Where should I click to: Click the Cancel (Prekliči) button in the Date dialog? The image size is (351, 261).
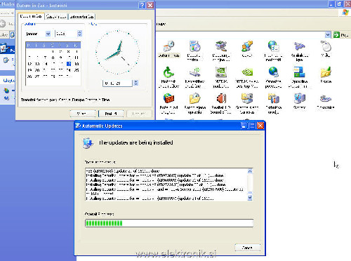click(111, 114)
